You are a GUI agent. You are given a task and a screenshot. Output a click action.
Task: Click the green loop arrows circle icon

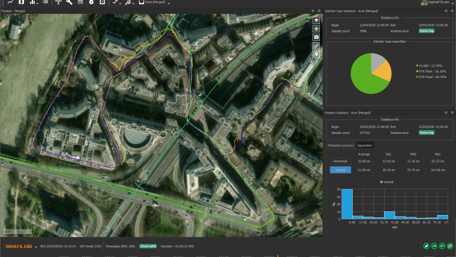pyautogui.click(x=450, y=246)
